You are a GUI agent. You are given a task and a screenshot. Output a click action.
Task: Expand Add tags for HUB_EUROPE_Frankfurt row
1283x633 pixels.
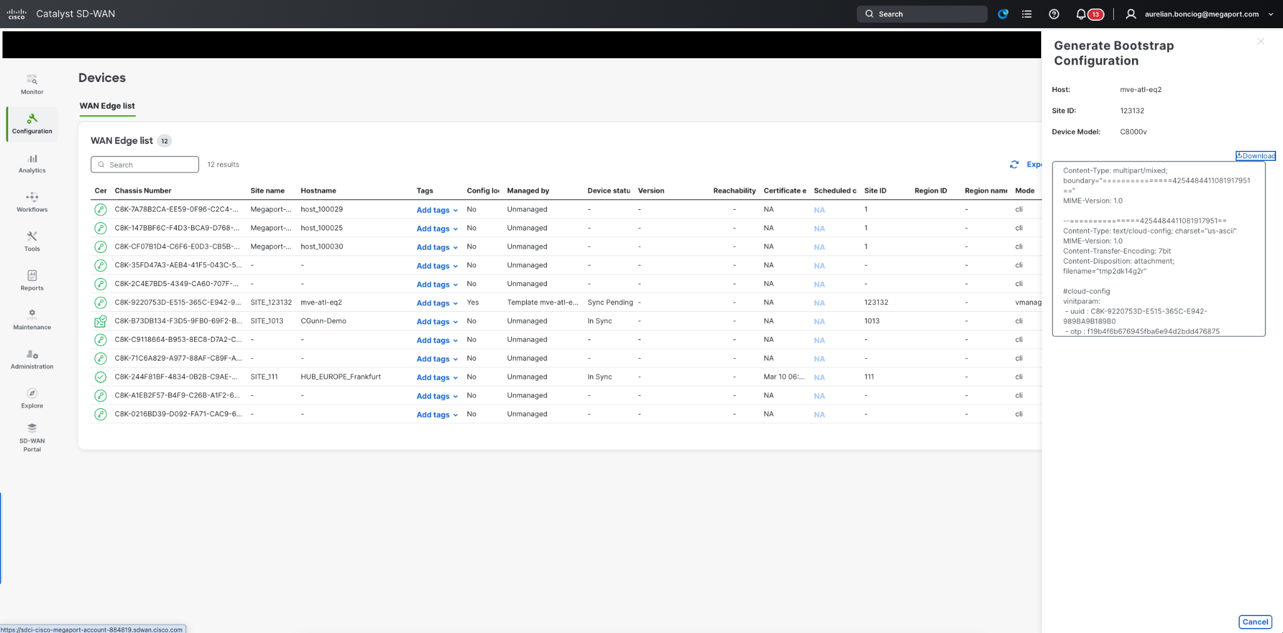(437, 378)
